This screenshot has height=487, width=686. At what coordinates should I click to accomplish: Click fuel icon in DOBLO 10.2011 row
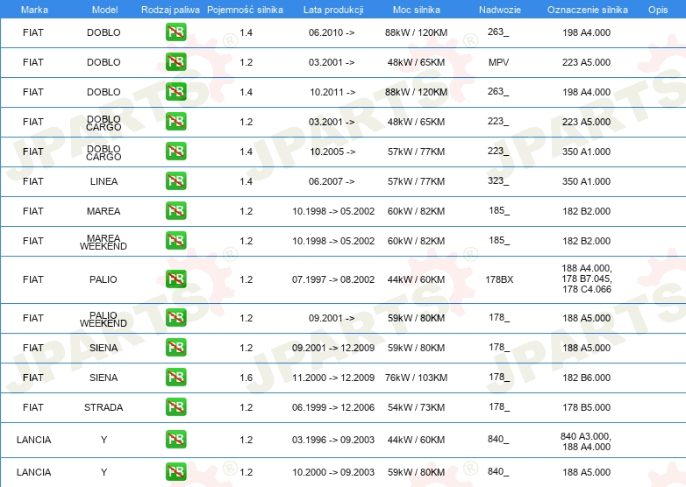coord(175,92)
